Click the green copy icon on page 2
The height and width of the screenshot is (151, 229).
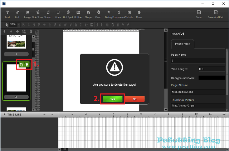pyautogui.click(x=21, y=65)
